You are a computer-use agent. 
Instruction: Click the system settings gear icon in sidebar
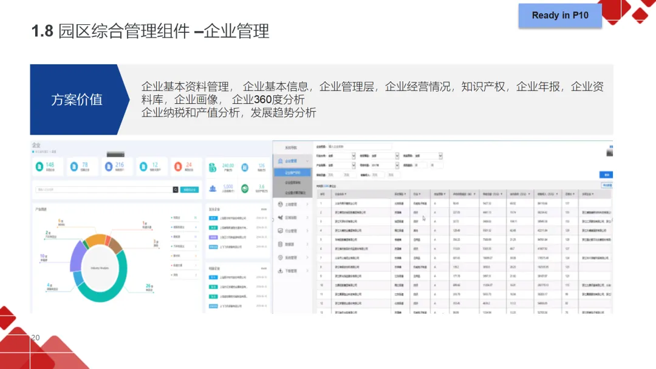[280, 257]
